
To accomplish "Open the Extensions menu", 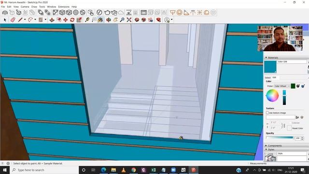I will [64, 7].
